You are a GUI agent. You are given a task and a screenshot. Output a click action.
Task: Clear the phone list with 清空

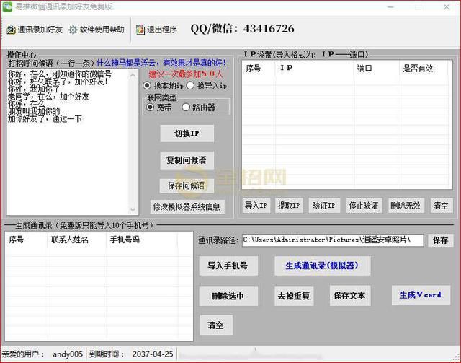pyautogui.click(x=216, y=325)
